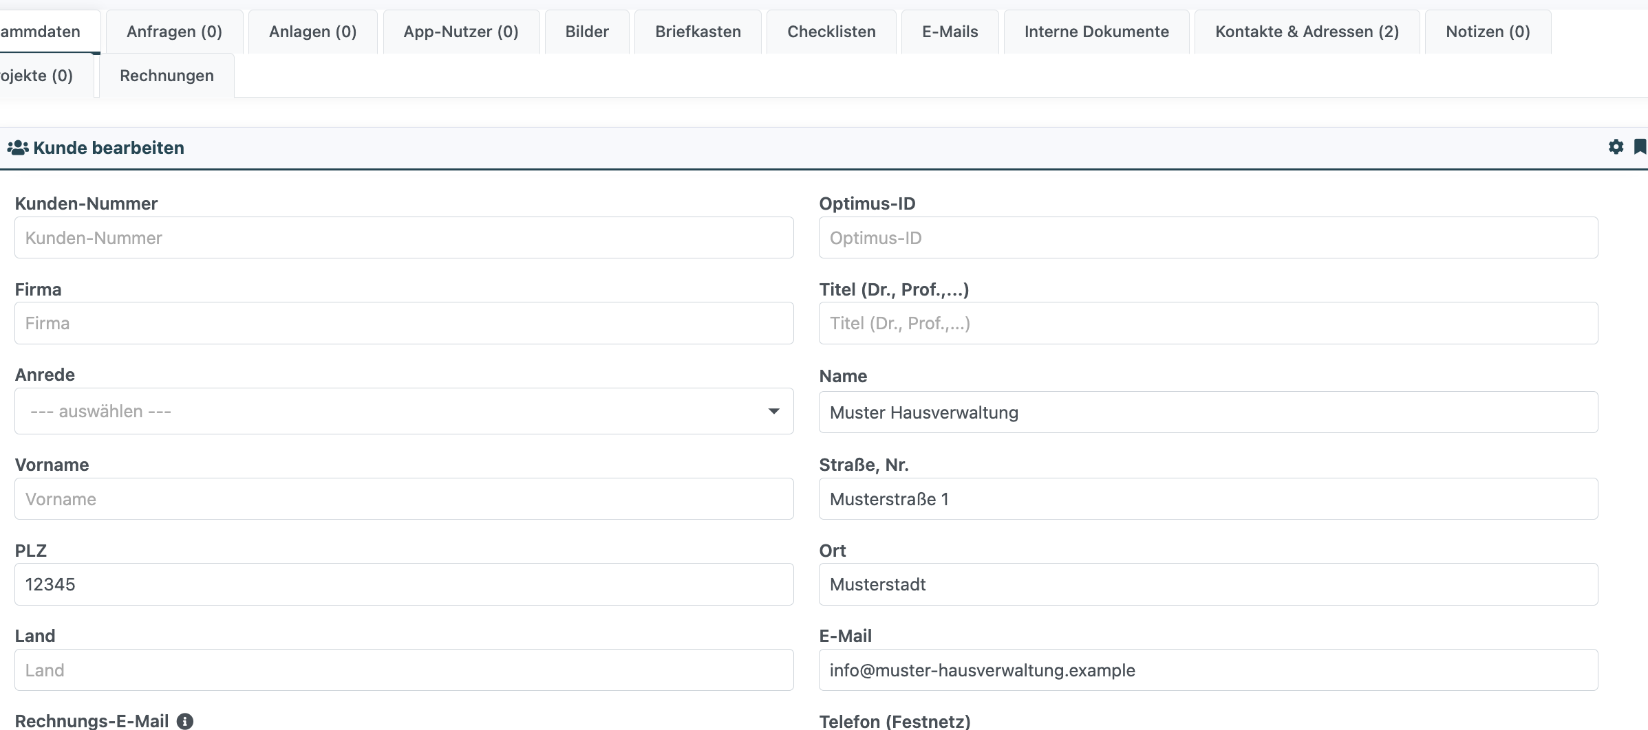Edit the Ort field showing Musterstadt
Screen dimensions: 1648x730
1208,584
